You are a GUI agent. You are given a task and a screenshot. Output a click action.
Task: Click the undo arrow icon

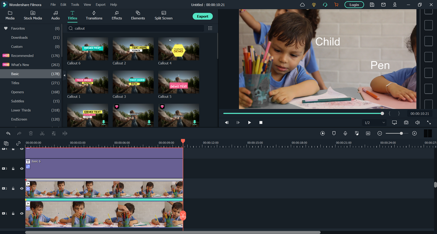(8, 134)
